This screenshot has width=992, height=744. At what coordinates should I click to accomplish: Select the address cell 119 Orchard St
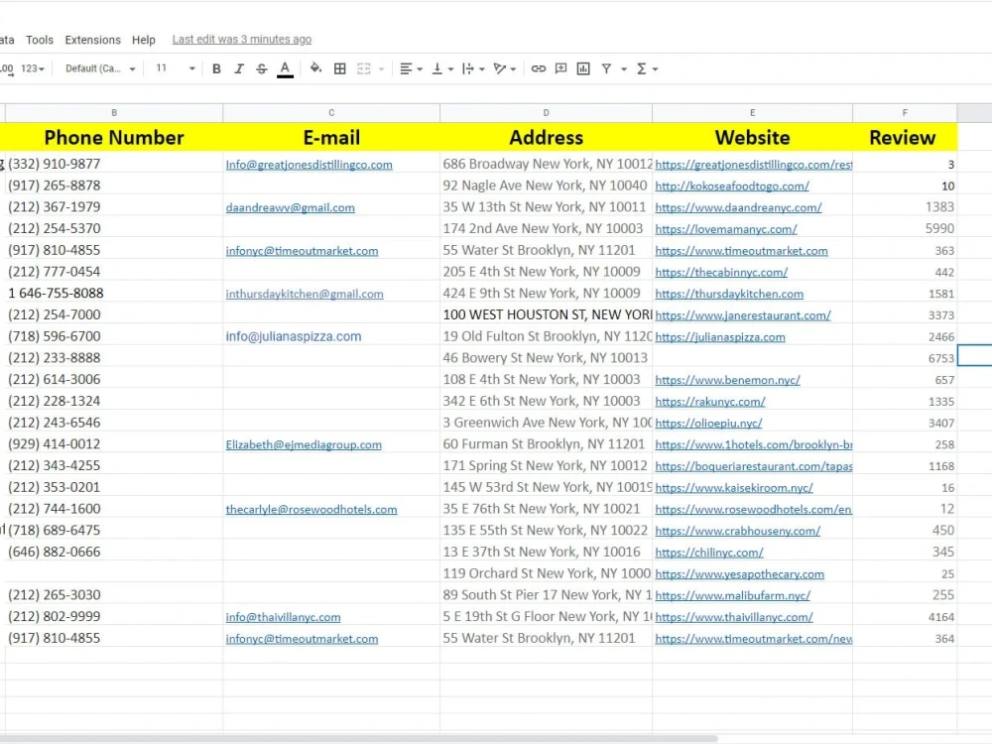point(546,573)
